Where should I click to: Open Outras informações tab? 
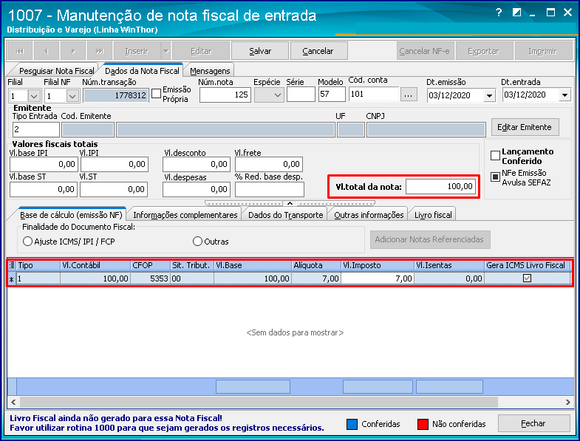point(369,215)
